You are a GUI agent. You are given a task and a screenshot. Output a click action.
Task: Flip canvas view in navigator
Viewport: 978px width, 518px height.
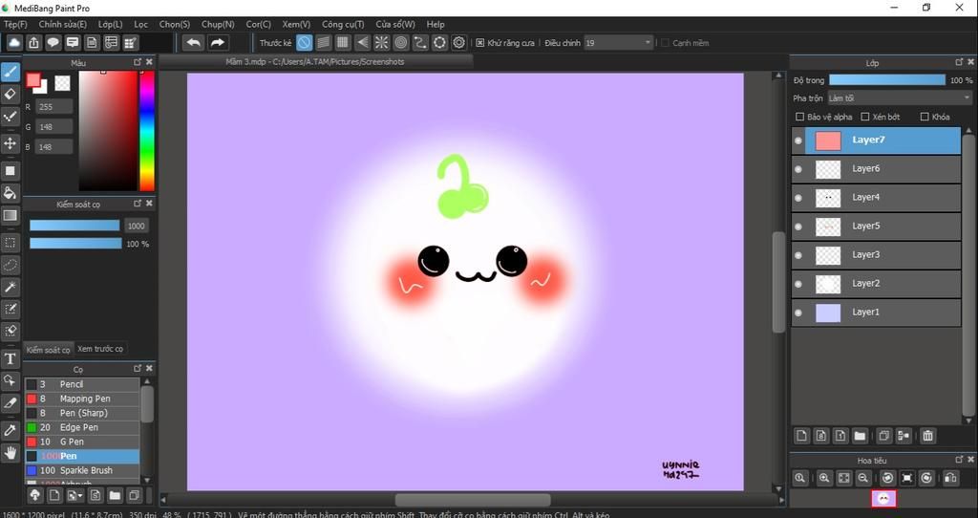950,478
